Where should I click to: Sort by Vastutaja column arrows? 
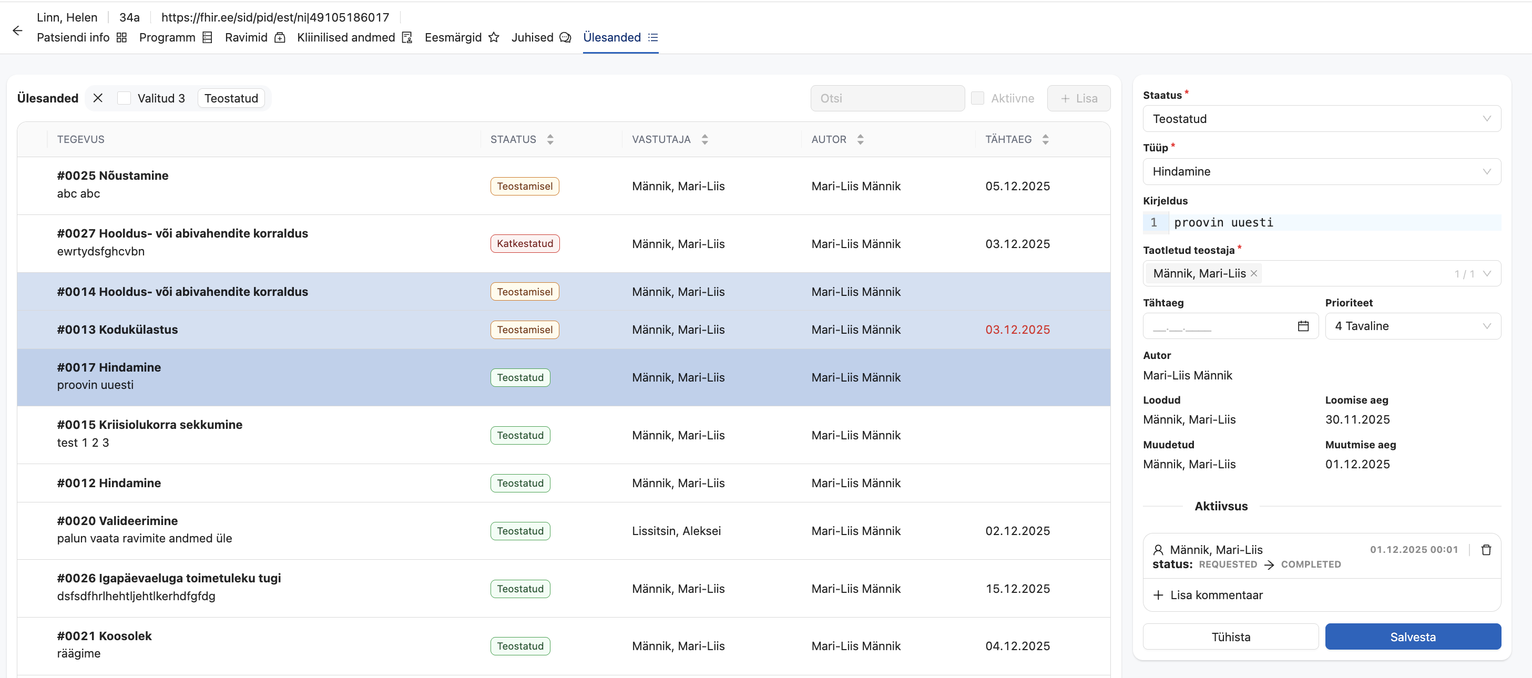tap(704, 139)
